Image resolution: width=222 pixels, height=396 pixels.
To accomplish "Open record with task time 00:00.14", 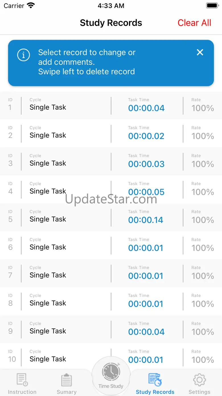I will pos(146,220).
